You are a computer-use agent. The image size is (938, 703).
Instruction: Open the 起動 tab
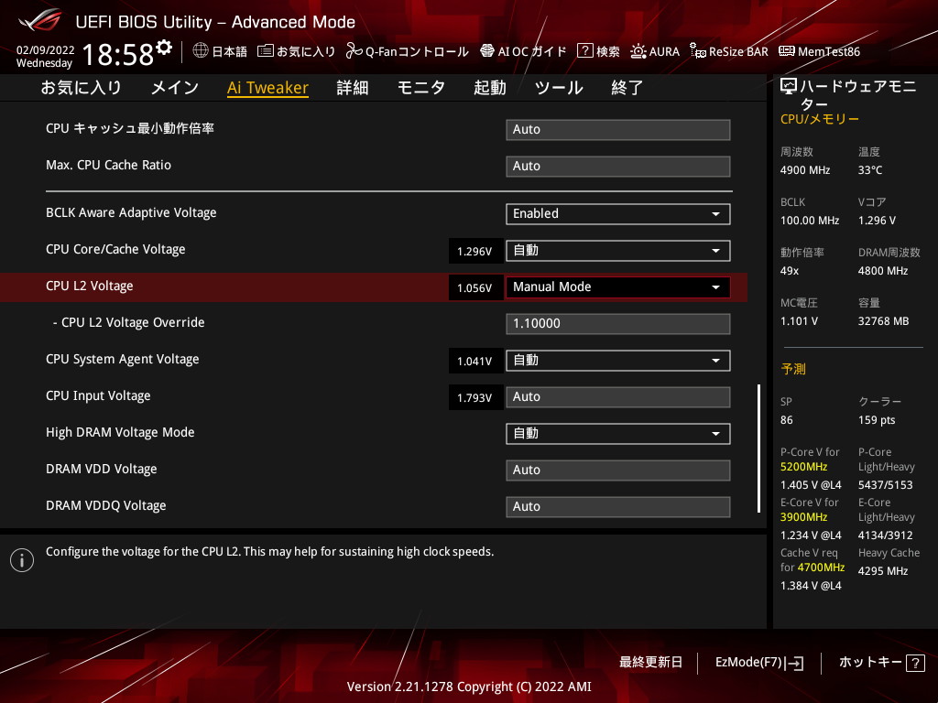pyautogui.click(x=490, y=88)
